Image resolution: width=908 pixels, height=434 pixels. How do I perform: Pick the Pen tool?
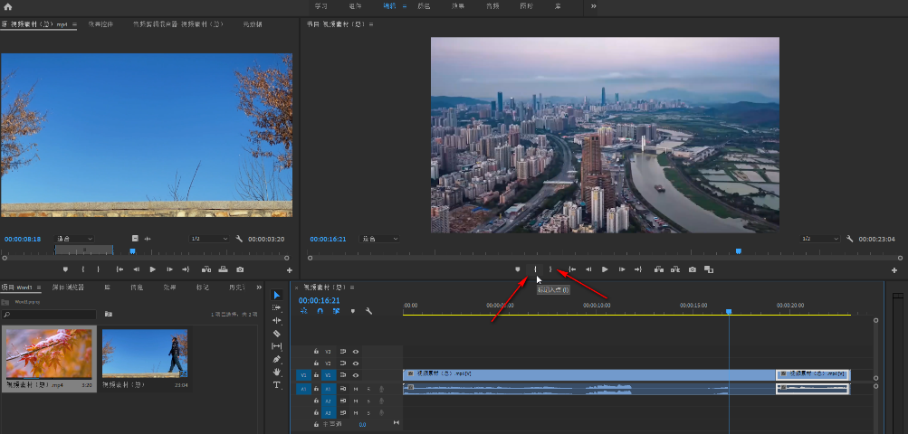click(277, 359)
